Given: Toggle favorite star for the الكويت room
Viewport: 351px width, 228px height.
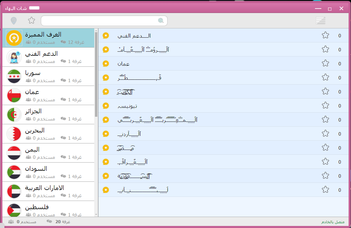Looking at the screenshot, I should (x=325, y=91).
